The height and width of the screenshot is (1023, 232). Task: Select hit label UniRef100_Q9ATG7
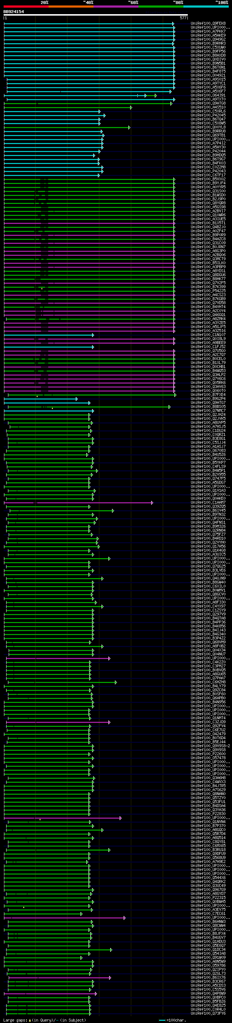(208, 403)
